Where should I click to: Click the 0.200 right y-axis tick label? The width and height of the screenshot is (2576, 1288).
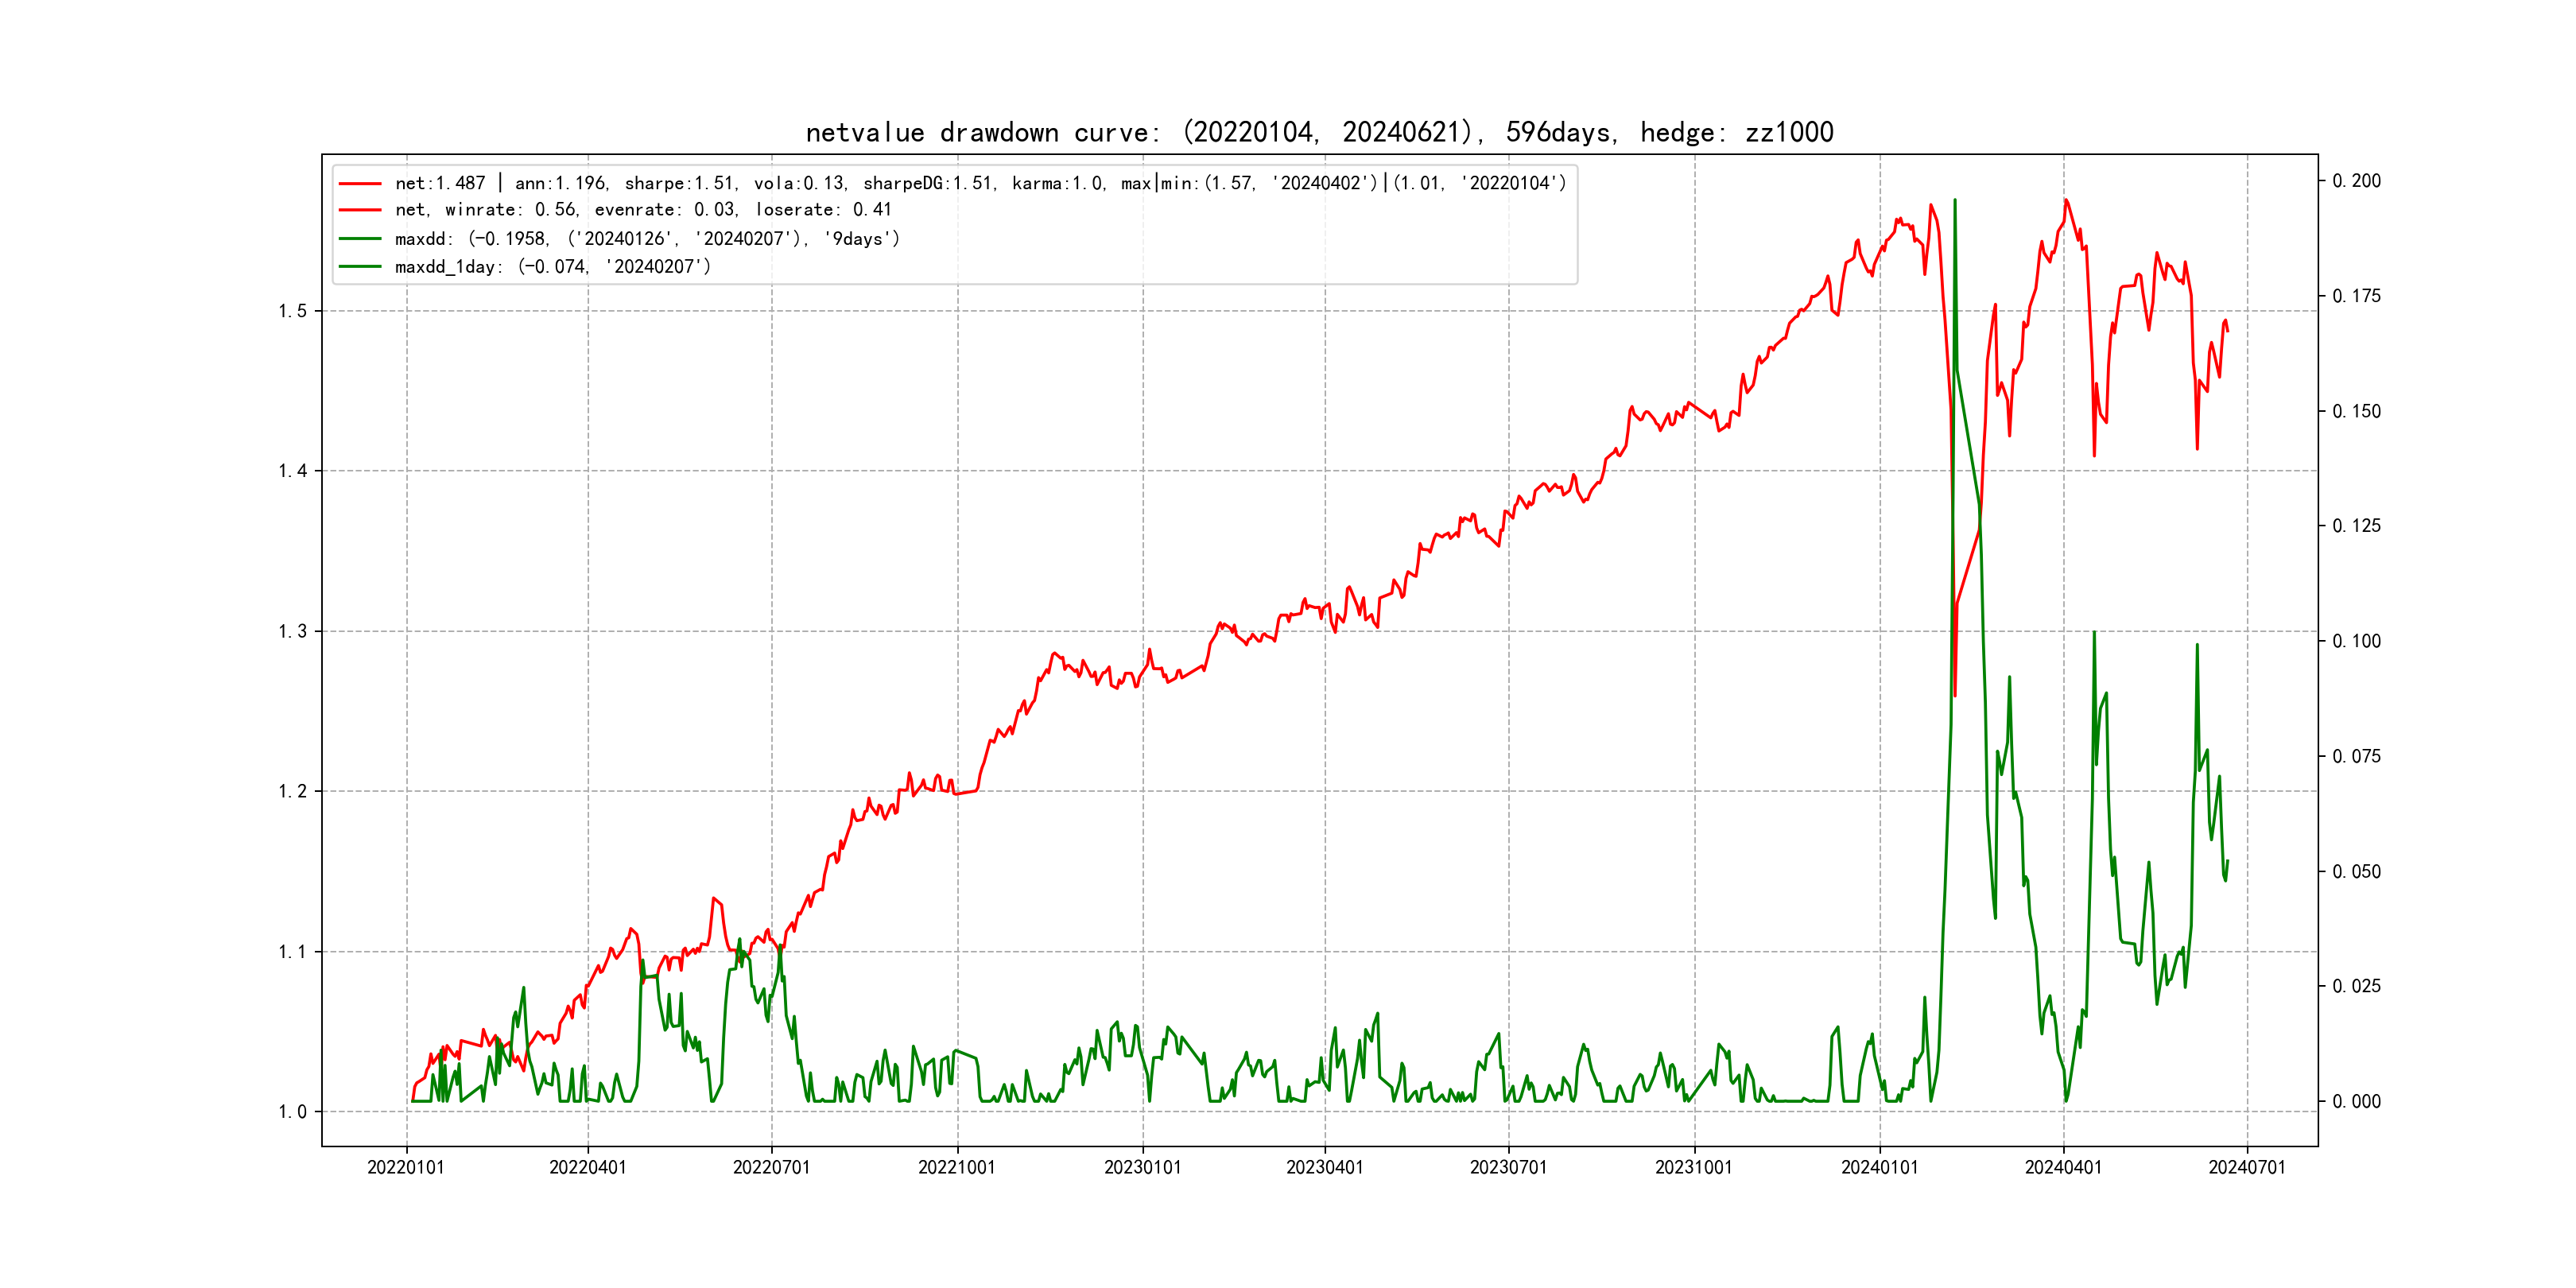coord(2356,181)
